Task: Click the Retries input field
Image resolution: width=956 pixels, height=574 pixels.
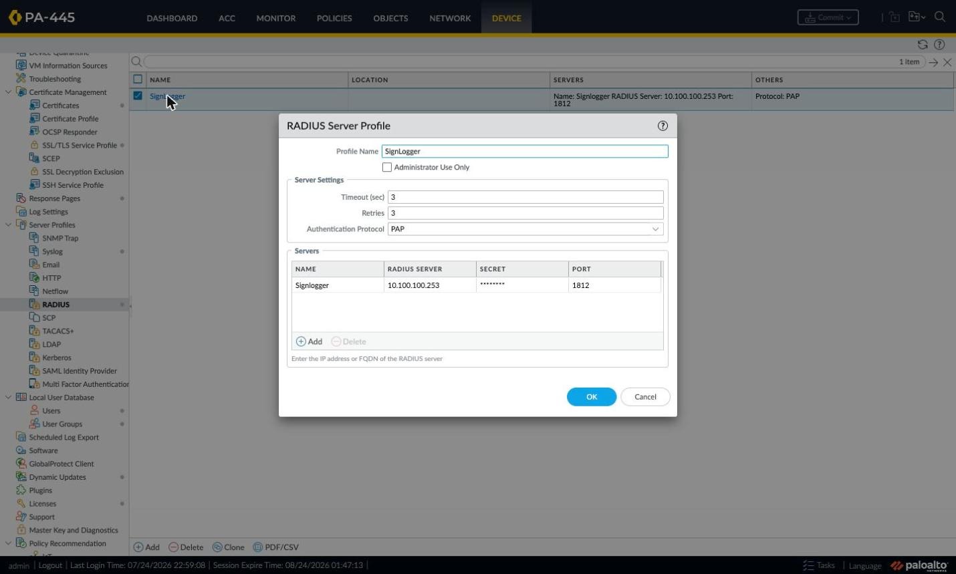Action: point(525,213)
